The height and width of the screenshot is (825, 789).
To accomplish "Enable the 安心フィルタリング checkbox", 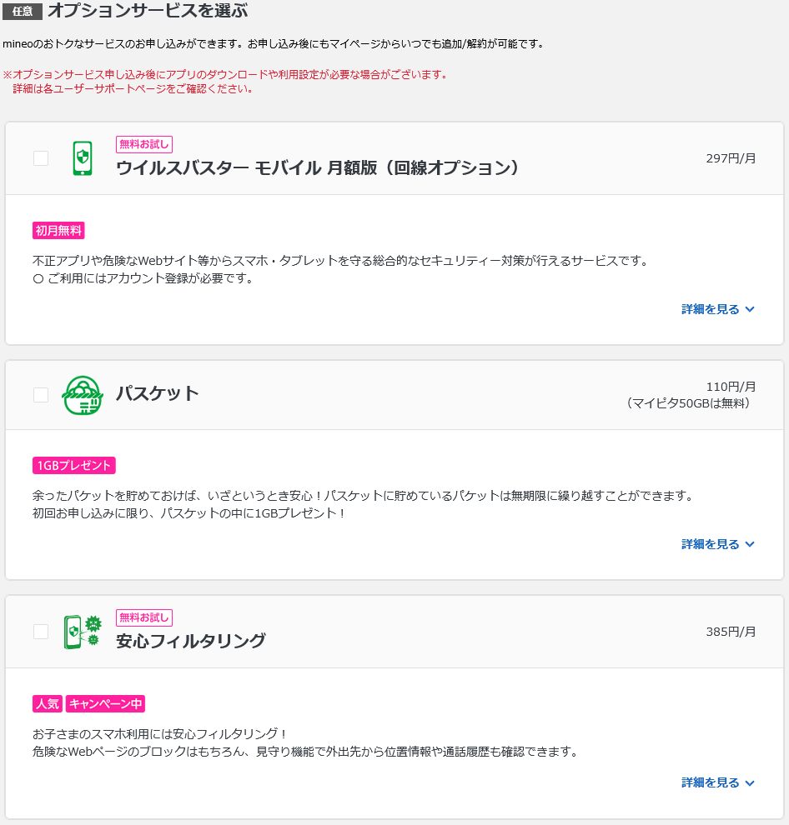I will [39, 632].
